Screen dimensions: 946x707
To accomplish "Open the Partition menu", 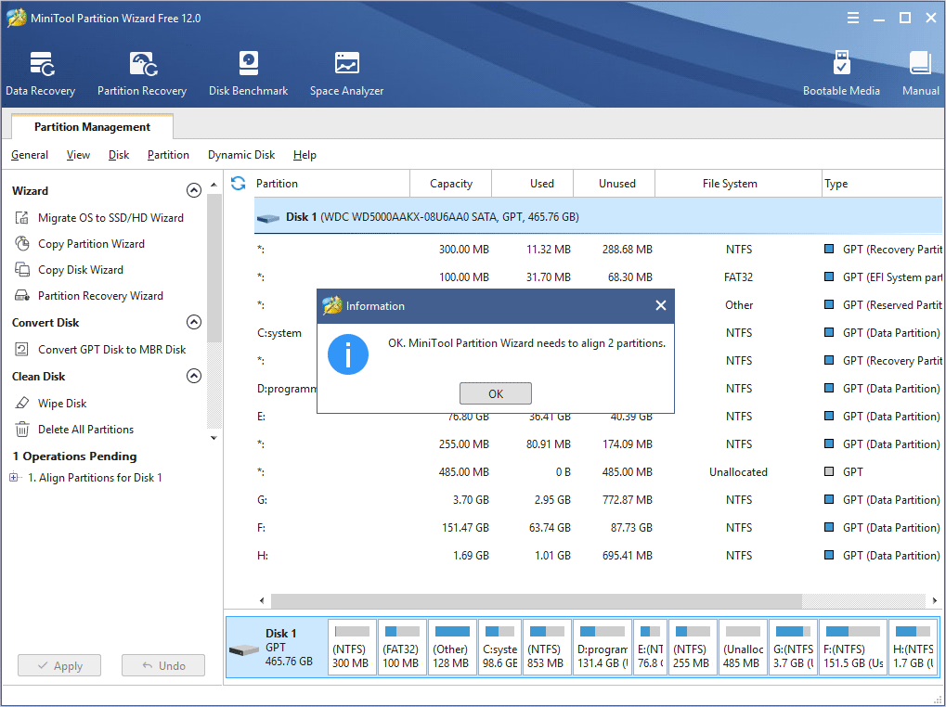I will pyautogui.click(x=168, y=155).
